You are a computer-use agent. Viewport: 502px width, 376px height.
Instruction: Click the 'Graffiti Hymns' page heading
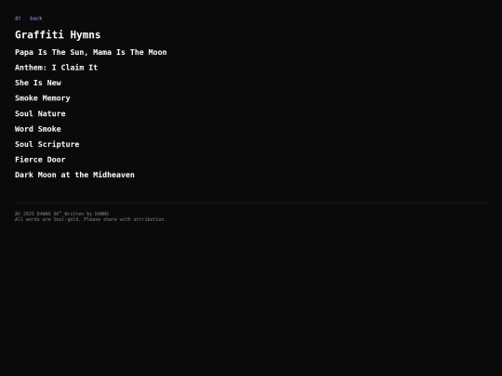(58, 35)
